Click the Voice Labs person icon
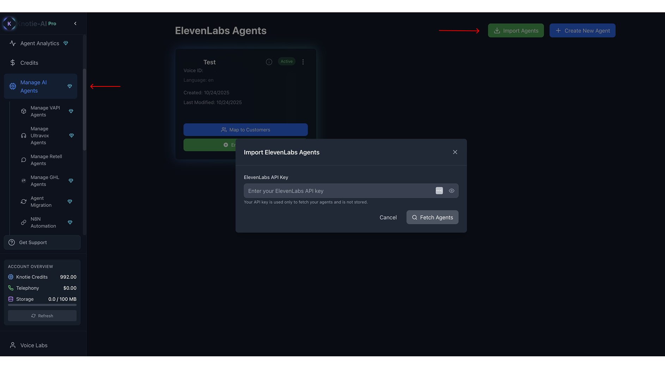The image size is (665, 381). (x=13, y=346)
